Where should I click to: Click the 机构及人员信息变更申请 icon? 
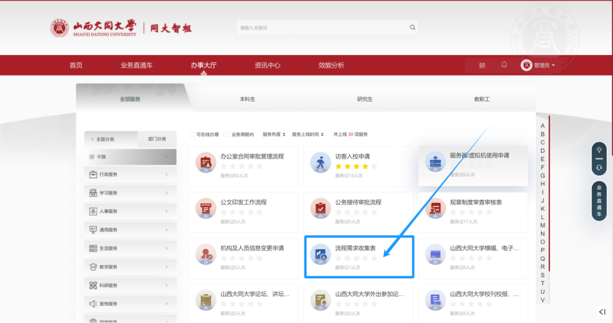[x=206, y=254]
